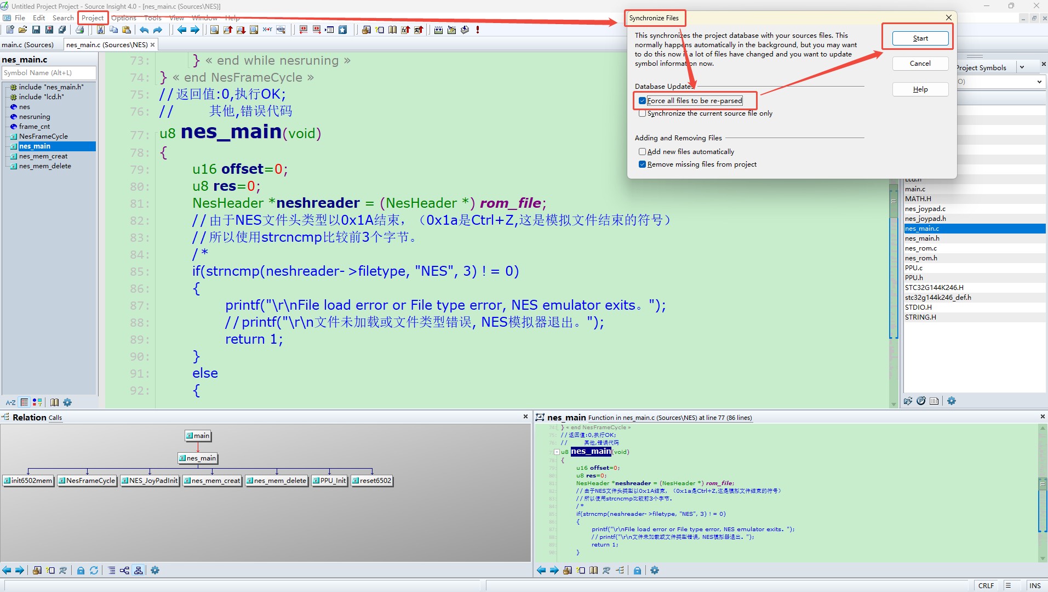Click the Undo arrow icon

click(x=145, y=30)
